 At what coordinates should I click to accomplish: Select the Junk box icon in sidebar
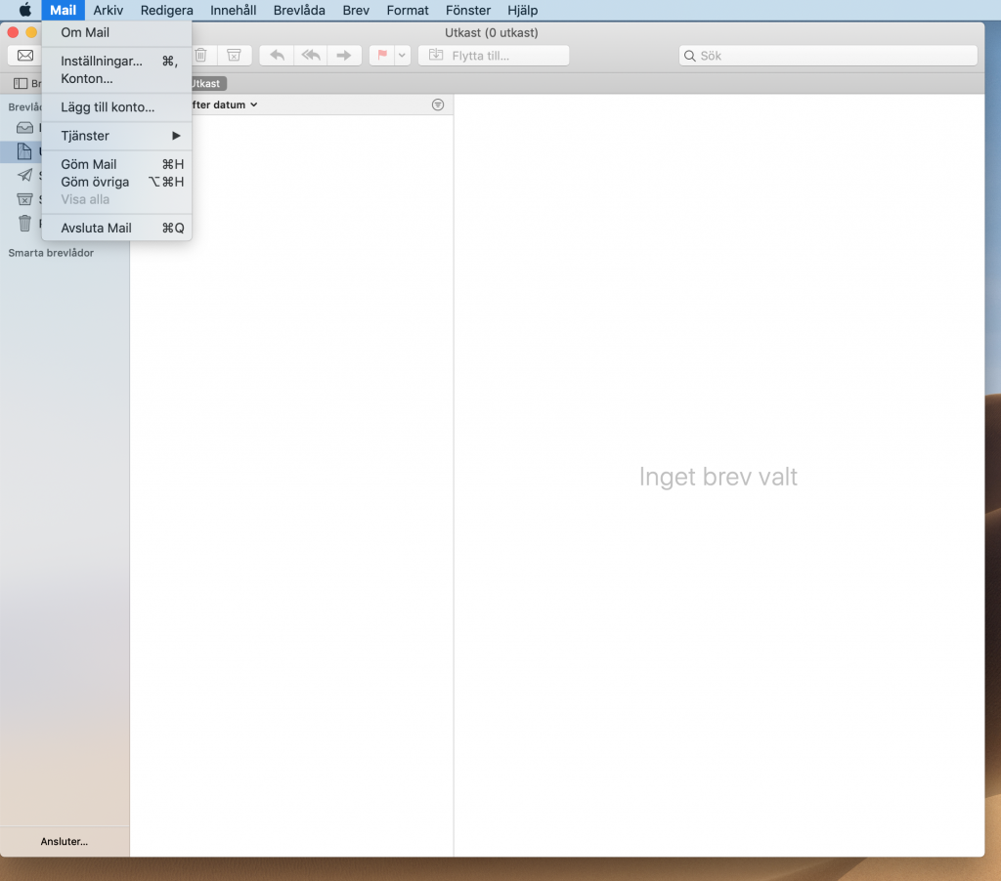pyautogui.click(x=24, y=199)
